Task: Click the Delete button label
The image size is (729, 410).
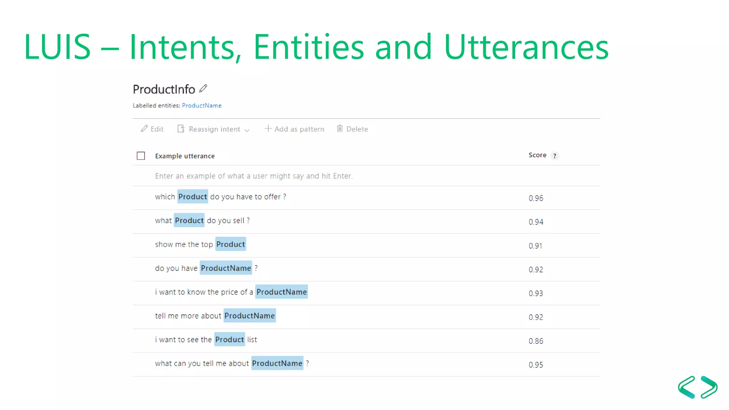Action: [x=357, y=129]
